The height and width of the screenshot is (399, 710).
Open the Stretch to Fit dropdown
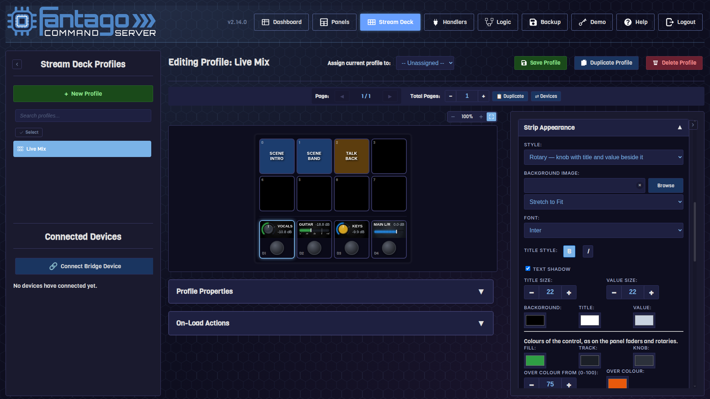(603, 202)
